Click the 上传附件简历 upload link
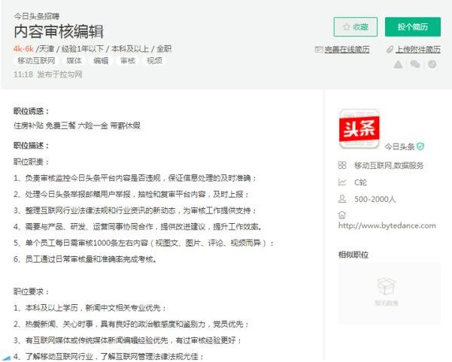The height and width of the screenshot is (362, 452). 417,50
